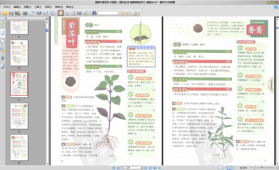Open the page number dropdown arrow
The image size is (279, 170).
[142, 168]
